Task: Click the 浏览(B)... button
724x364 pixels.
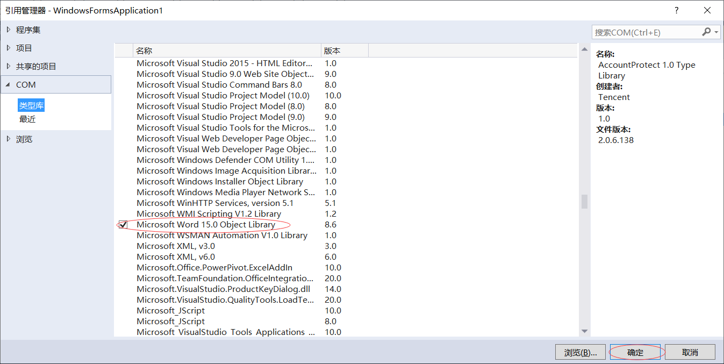Action: point(580,353)
